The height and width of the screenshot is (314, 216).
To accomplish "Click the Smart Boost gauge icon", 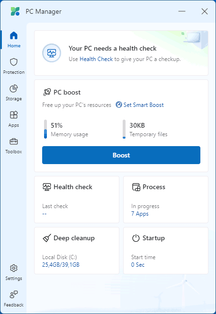I will click(119, 105).
